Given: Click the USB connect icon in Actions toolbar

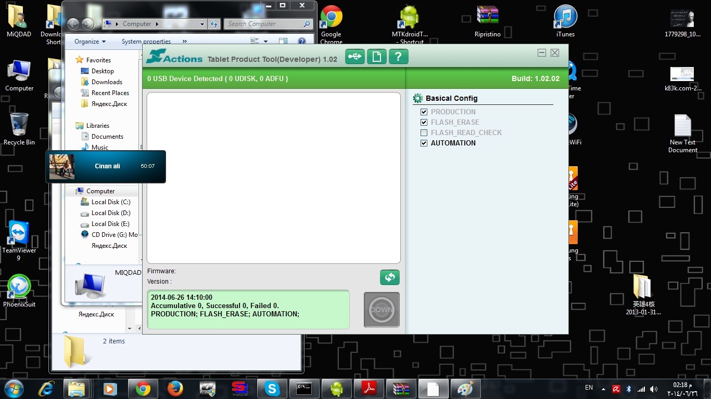Looking at the screenshot, I should 355,57.
